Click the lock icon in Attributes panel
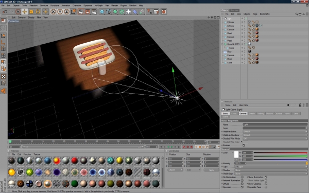The width and height of the screenshot is (309, 193). [x=300, y=105]
